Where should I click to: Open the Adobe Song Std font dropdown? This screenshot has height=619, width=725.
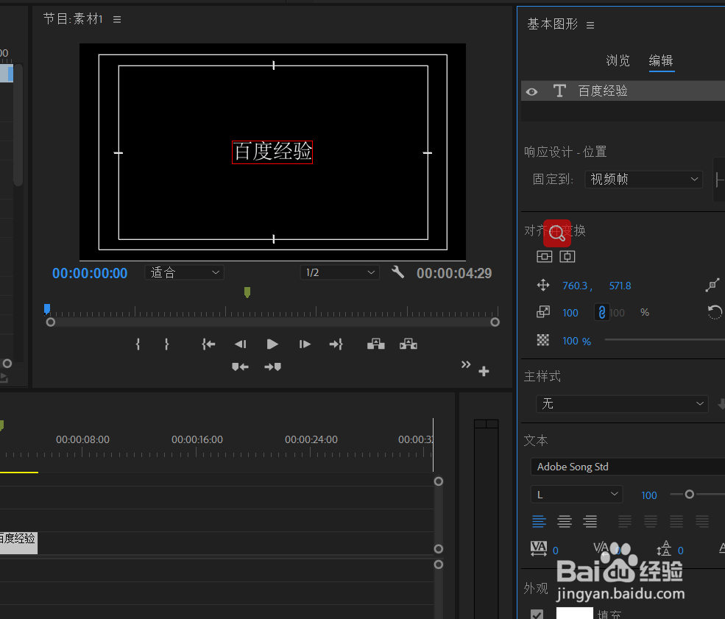(x=627, y=467)
